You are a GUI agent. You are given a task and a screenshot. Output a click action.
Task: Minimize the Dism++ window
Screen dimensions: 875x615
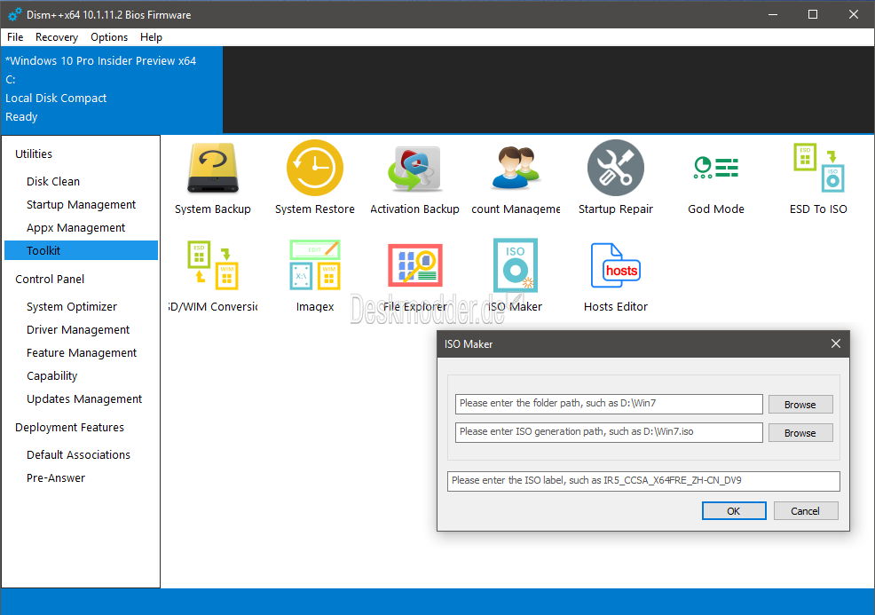[773, 14]
